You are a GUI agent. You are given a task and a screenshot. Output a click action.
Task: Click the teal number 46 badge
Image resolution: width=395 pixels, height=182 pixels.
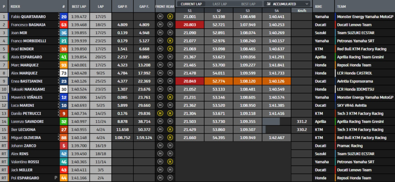(64, 162)
